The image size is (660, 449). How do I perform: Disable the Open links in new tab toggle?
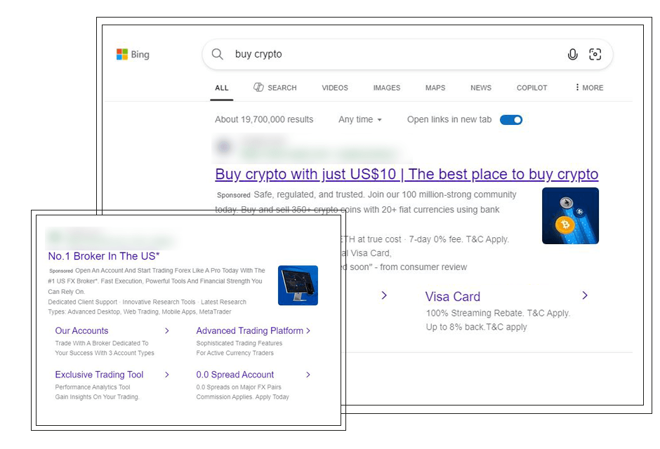(x=511, y=119)
